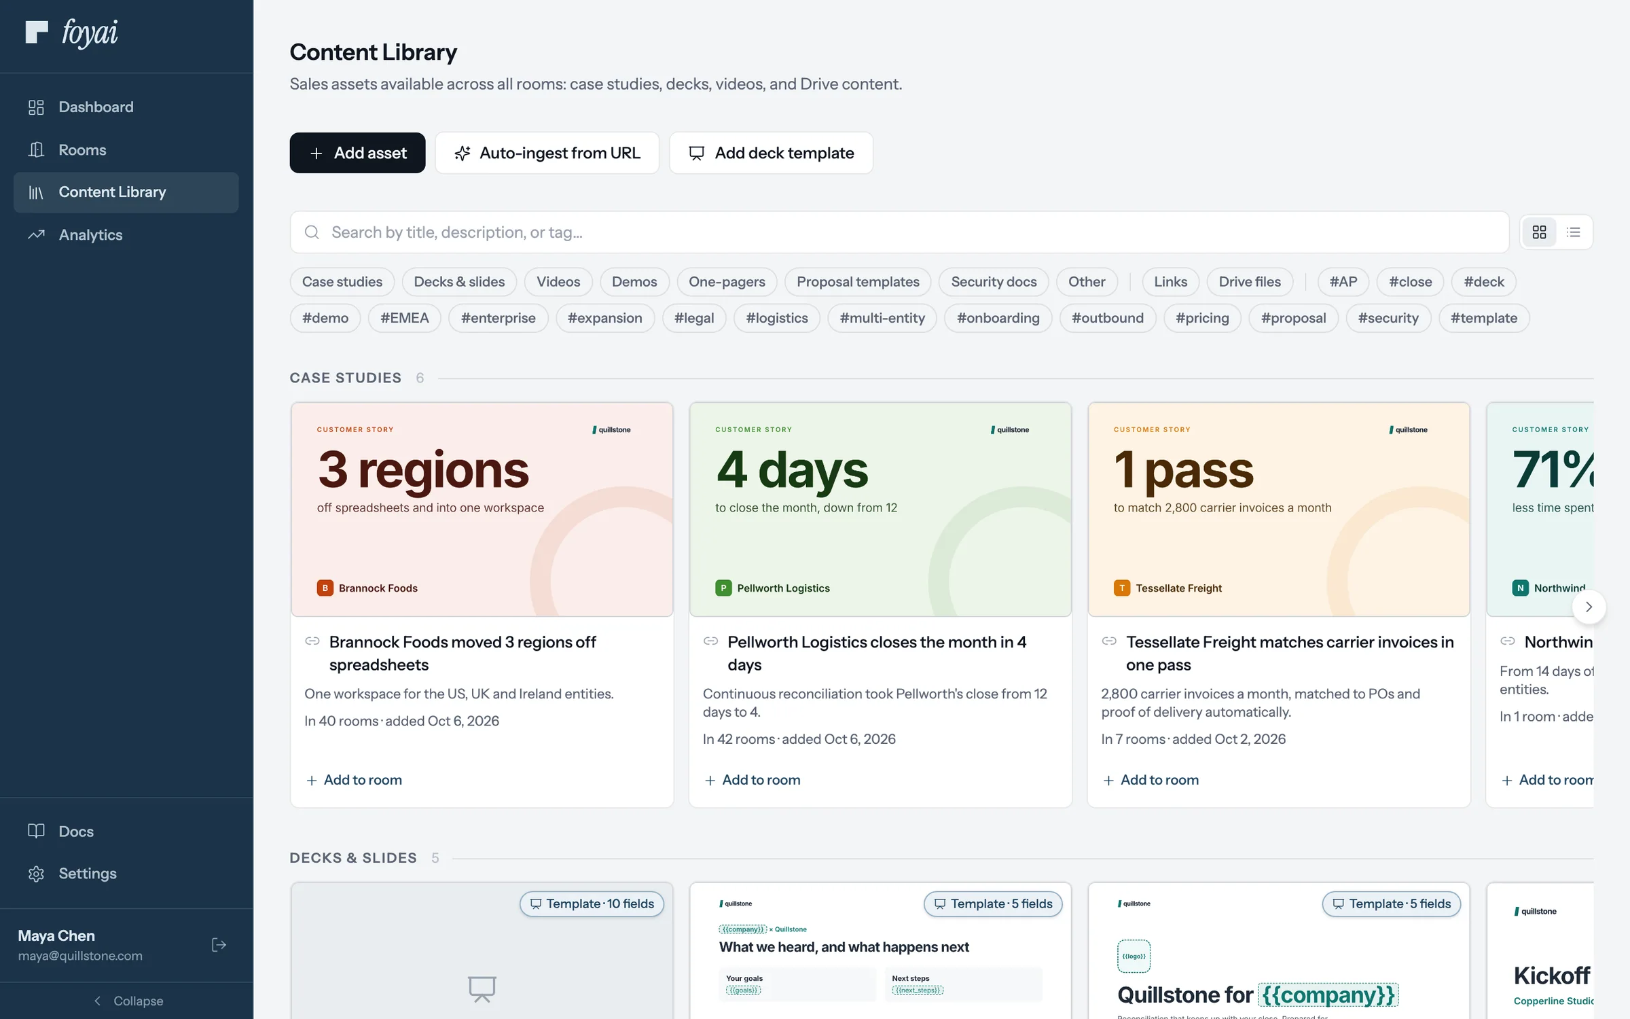The width and height of the screenshot is (1630, 1019).
Task: Open the Quillstone for {{company}} deck thumbnail
Action: [1279, 951]
